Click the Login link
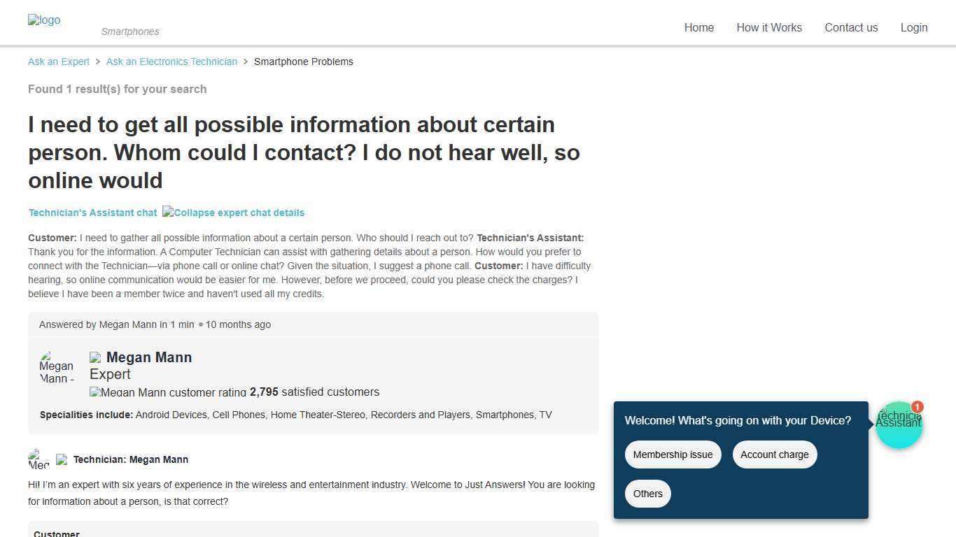 (x=914, y=27)
